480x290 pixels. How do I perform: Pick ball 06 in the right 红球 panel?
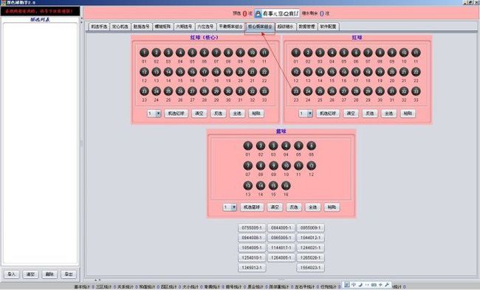(356, 52)
